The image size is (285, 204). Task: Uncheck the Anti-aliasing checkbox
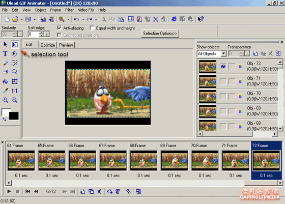click(x=59, y=28)
